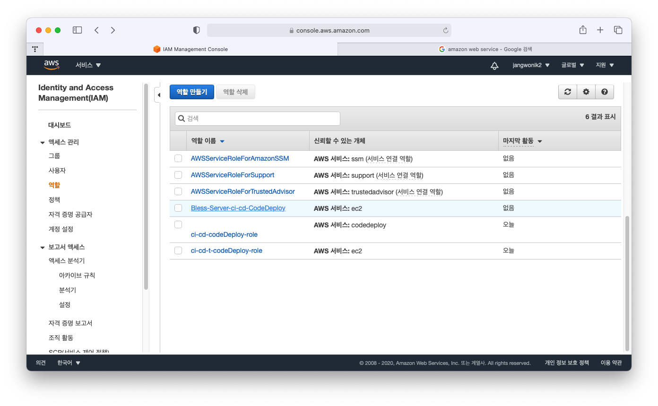658x406 pixels.
Task: Collapse the 액세스 관리 section
Action: [42, 143]
